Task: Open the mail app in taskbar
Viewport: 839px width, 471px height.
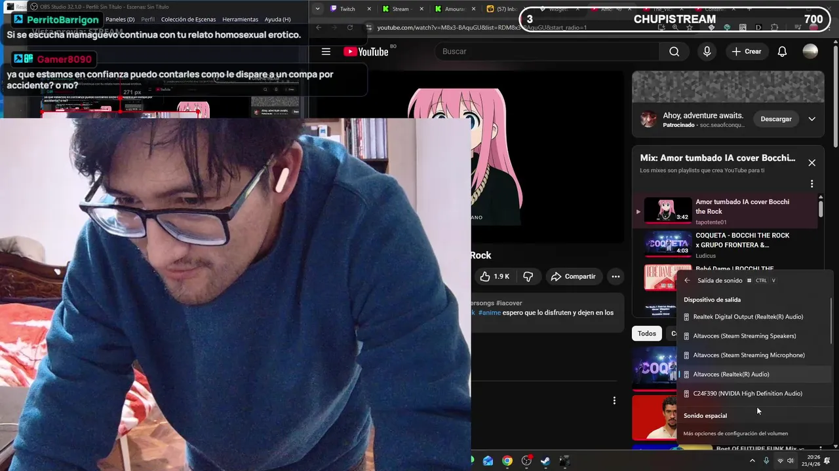Action: pyautogui.click(x=488, y=461)
